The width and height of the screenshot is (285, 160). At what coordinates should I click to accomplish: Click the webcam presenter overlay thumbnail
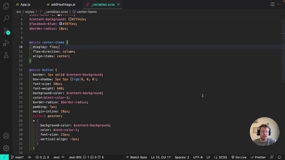[x=265, y=132]
